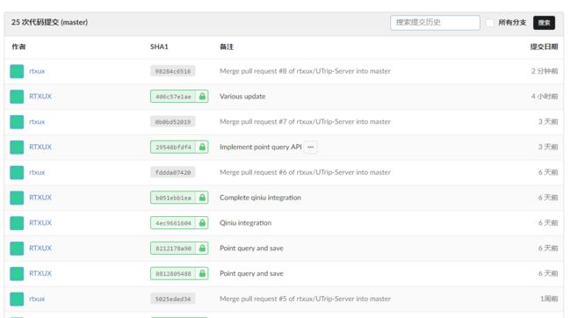This screenshot has width=571, height=318.
Task: Click the lock icon next to SHA 8212178a90
Action: coord(202,249)
